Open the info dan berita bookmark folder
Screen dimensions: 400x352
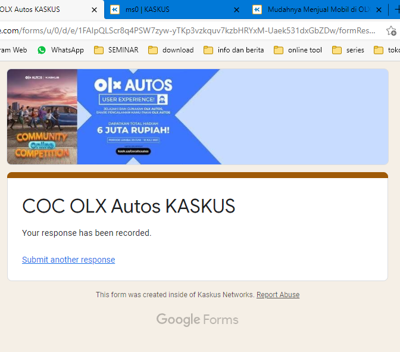tap(234, 50)
